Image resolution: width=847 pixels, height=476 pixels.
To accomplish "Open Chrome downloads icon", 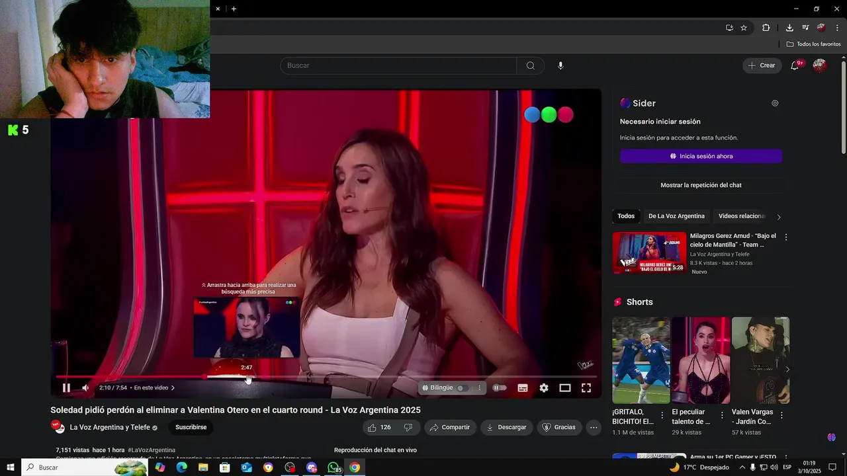I will point(789,28).
